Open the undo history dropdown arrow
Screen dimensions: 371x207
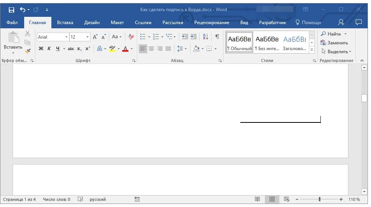pos(28,10)
